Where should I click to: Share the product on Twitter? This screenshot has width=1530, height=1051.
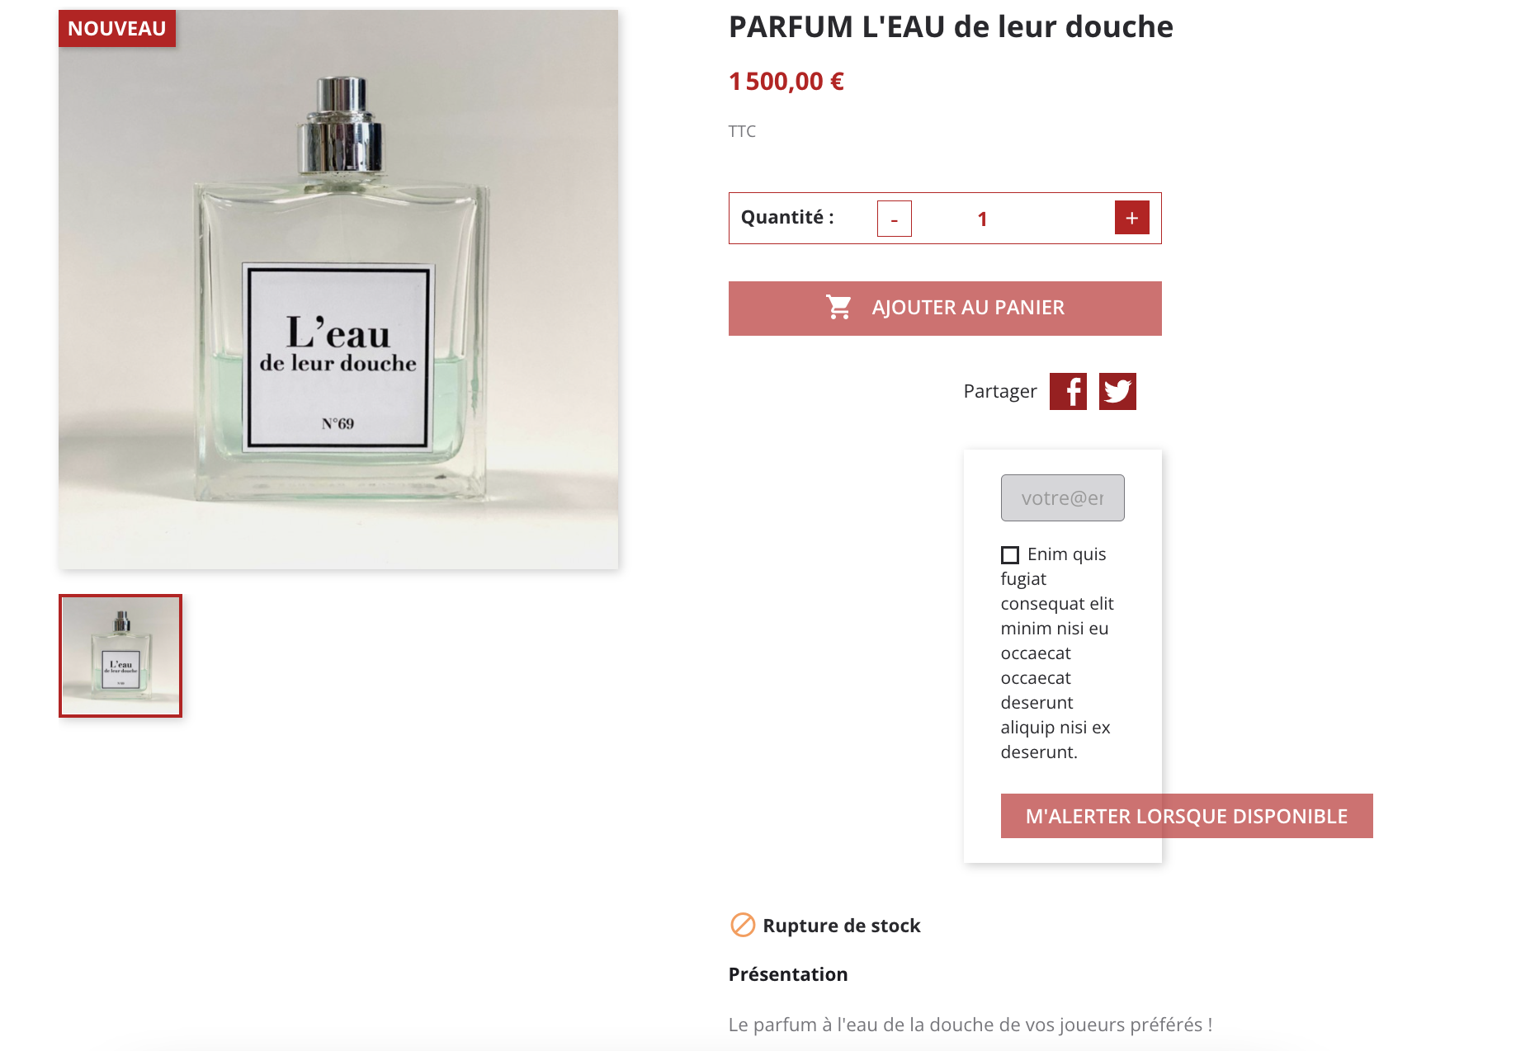coord(1117,391)
